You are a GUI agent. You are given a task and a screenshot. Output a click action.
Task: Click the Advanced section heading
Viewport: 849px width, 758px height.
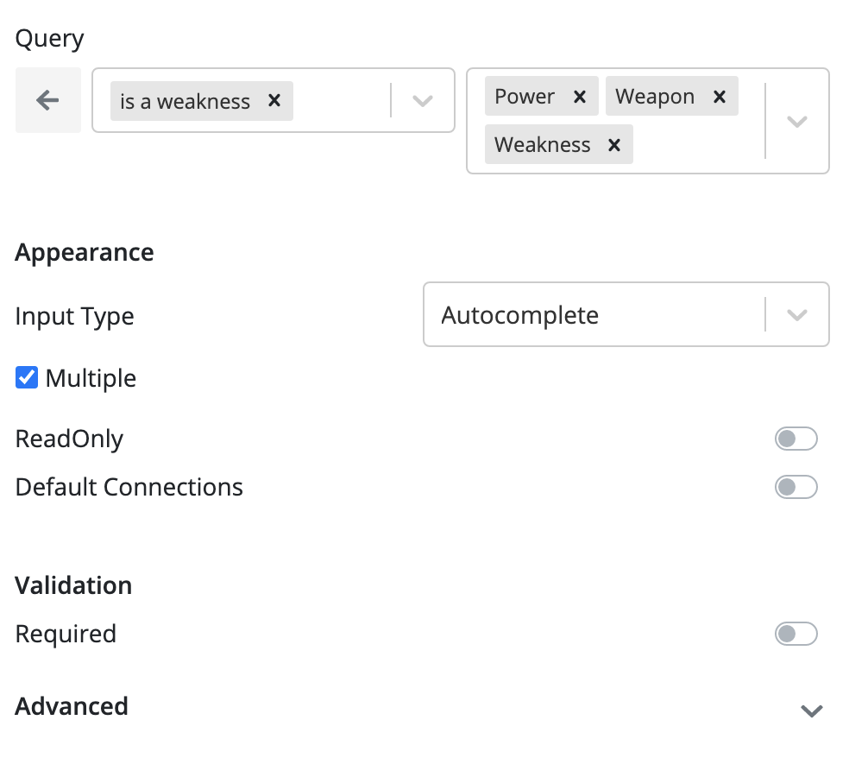point(72,706)
